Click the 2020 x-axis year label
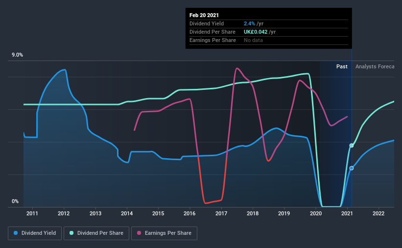 (316, 213)
